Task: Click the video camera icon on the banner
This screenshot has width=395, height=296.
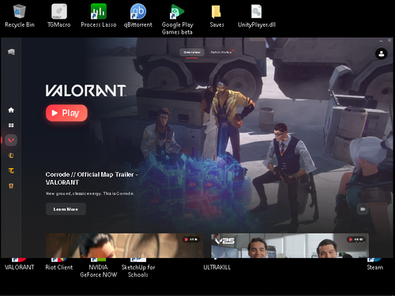Action: click(363, 209)
